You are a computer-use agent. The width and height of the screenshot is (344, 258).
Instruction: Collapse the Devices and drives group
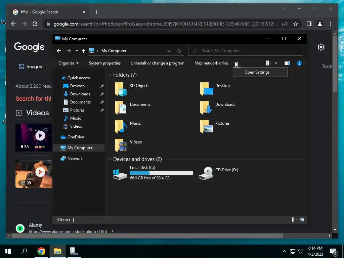tap(110, 159)
